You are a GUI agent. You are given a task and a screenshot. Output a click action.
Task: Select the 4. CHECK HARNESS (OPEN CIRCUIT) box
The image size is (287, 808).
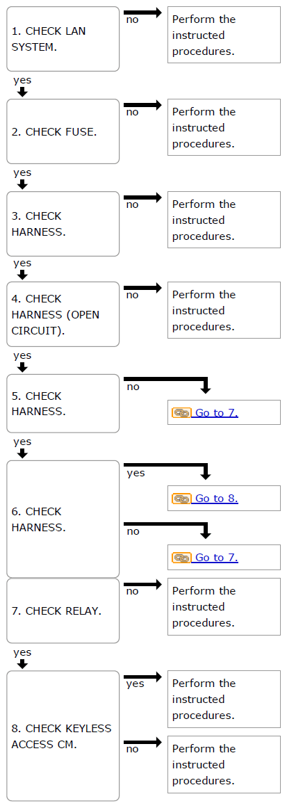tap(63, 314)
